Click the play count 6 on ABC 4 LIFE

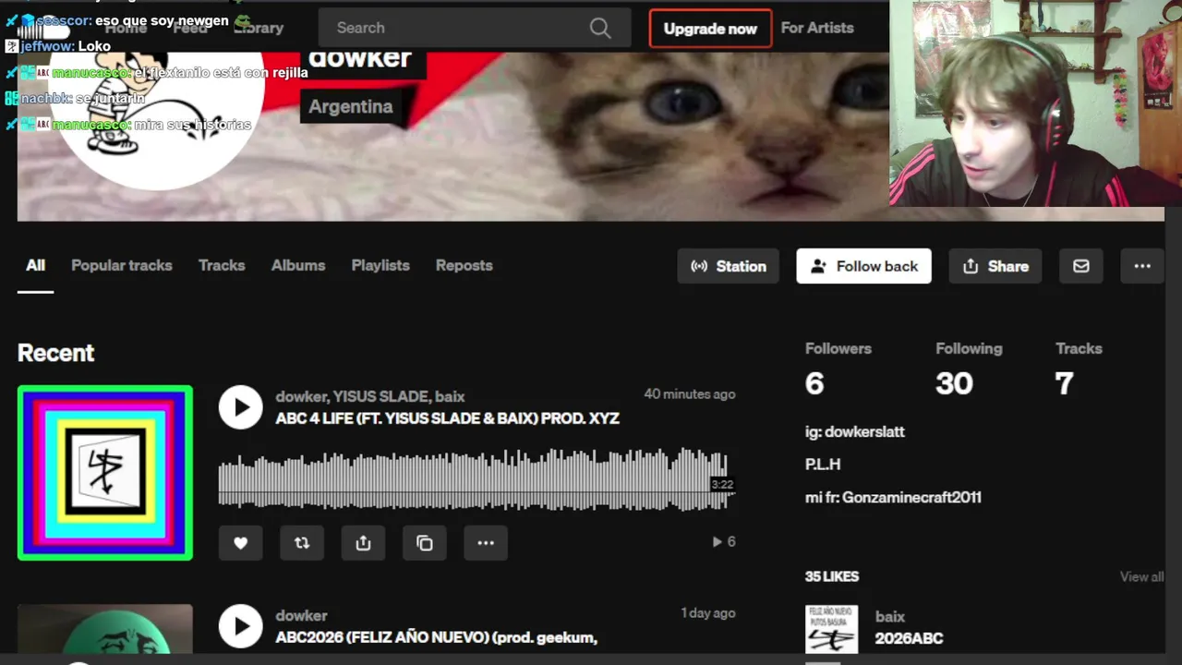click(x=724, y=542)
